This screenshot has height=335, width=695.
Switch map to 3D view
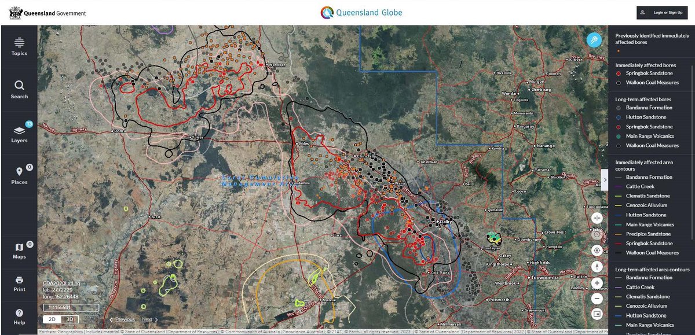(x=70, y=319)
